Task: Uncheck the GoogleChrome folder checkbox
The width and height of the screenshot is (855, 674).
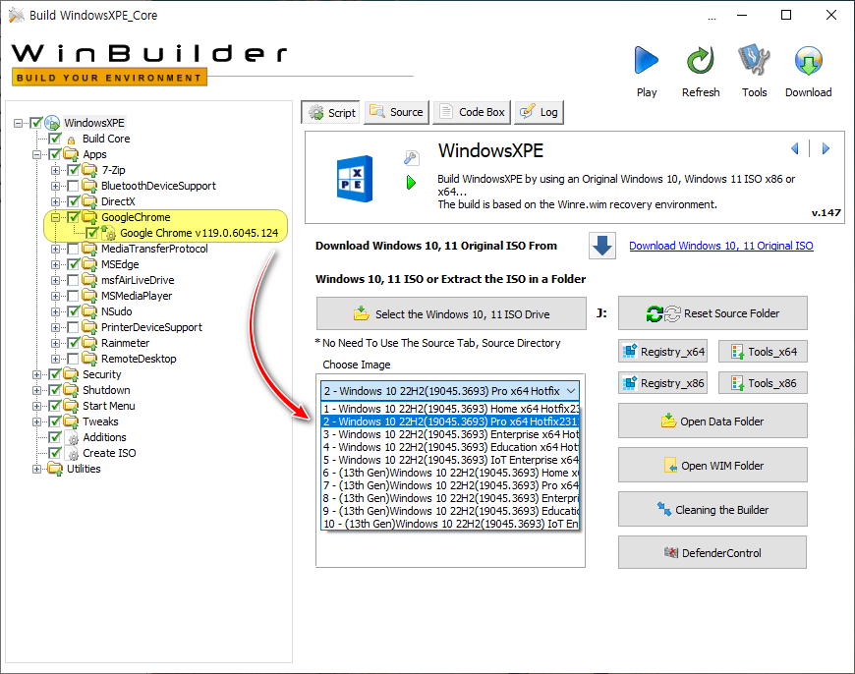Action: pos(73,217)
